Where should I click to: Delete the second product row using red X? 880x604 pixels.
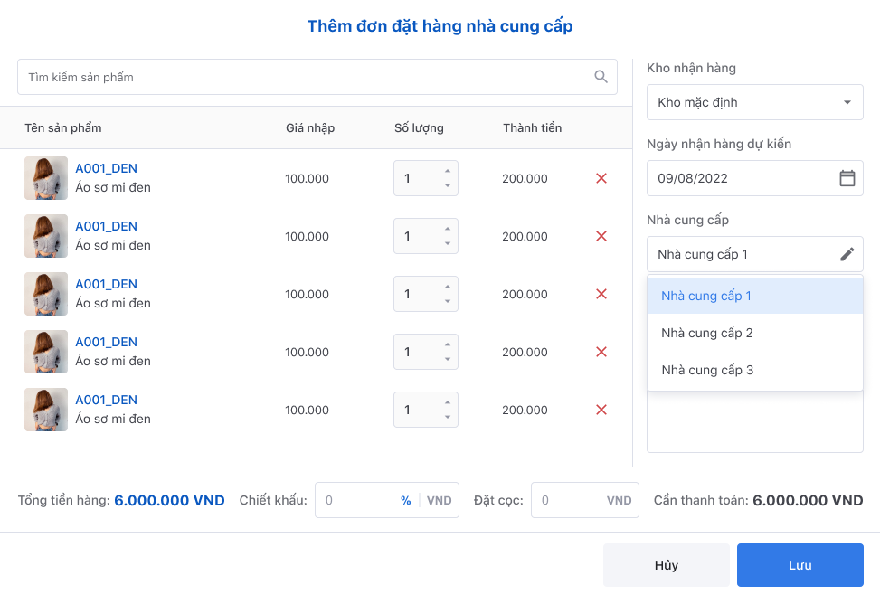pos(601,237)
